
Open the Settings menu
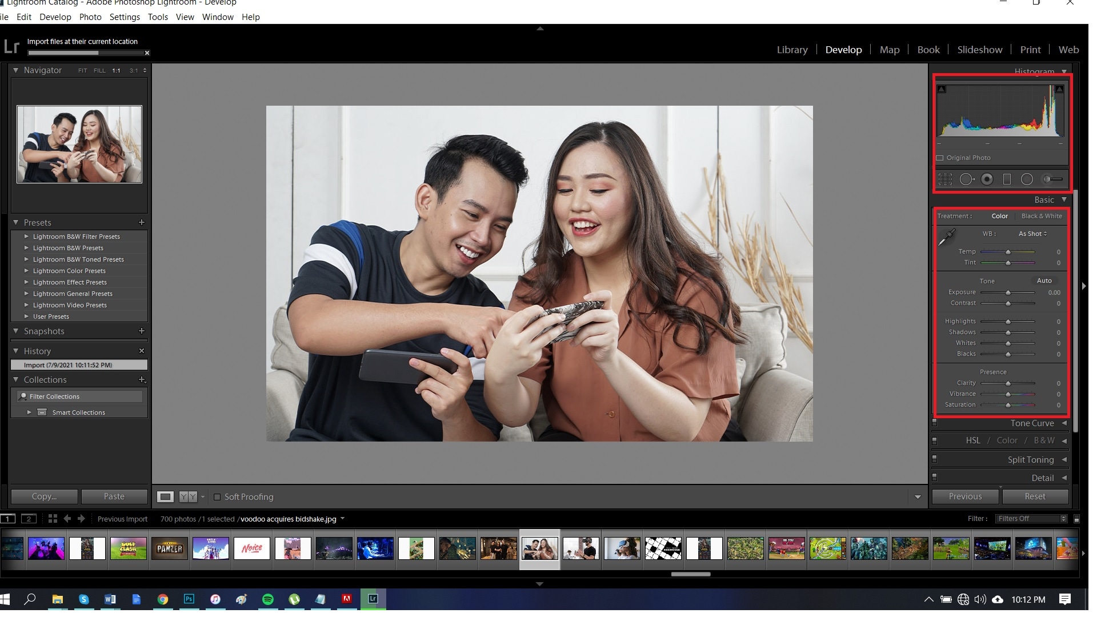(x=126, y=17)
